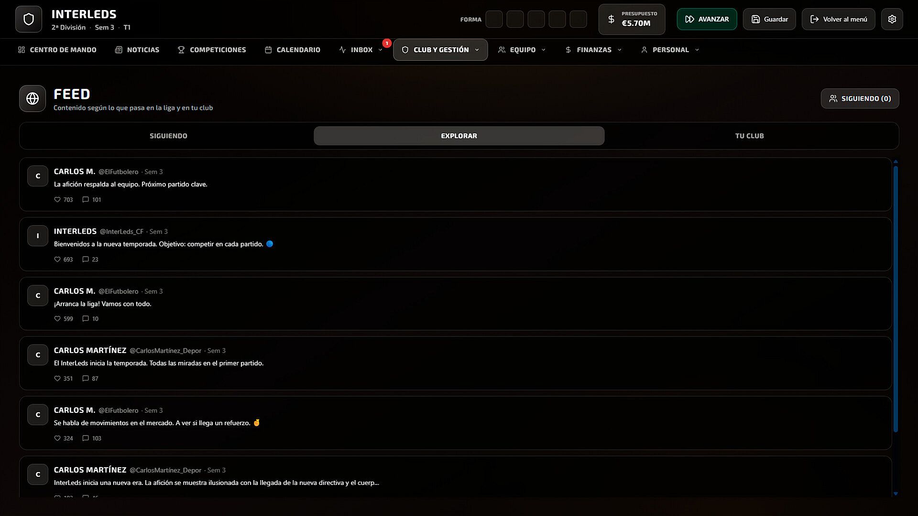918x516 pixels.
Task: Click the feed's vertical scrollbar
Action: (896, 296)
